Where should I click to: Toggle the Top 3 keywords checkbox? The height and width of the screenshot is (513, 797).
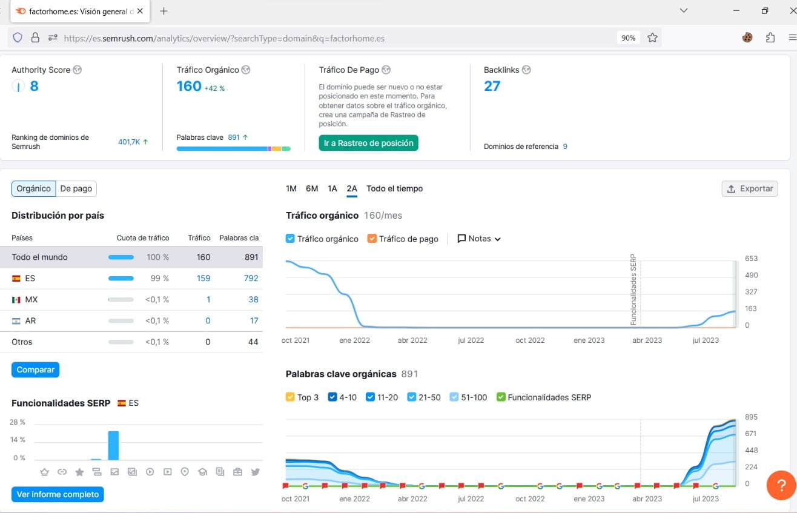290,397
